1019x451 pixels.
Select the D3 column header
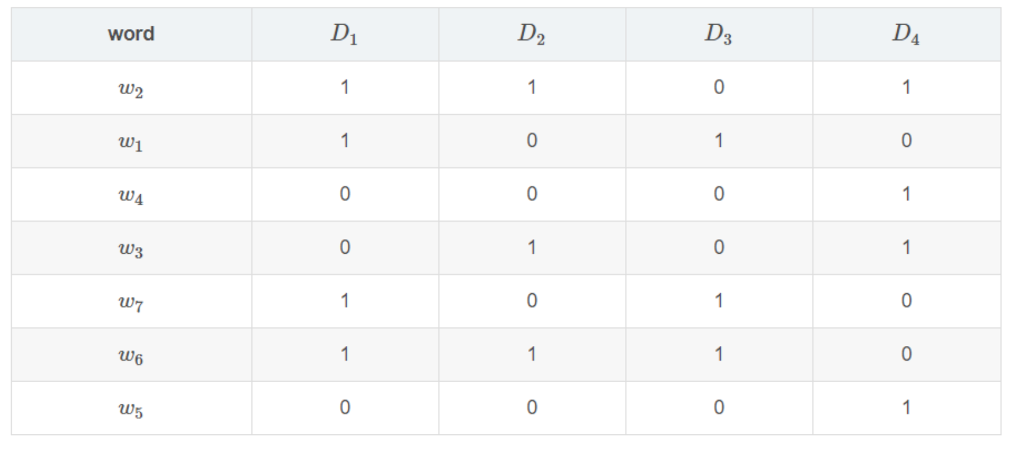pyautogui.click(x=718, y=34)
